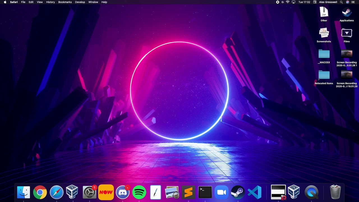Open the VirtualBox icon beside Safari in the Dock

[x=72, y=192]
